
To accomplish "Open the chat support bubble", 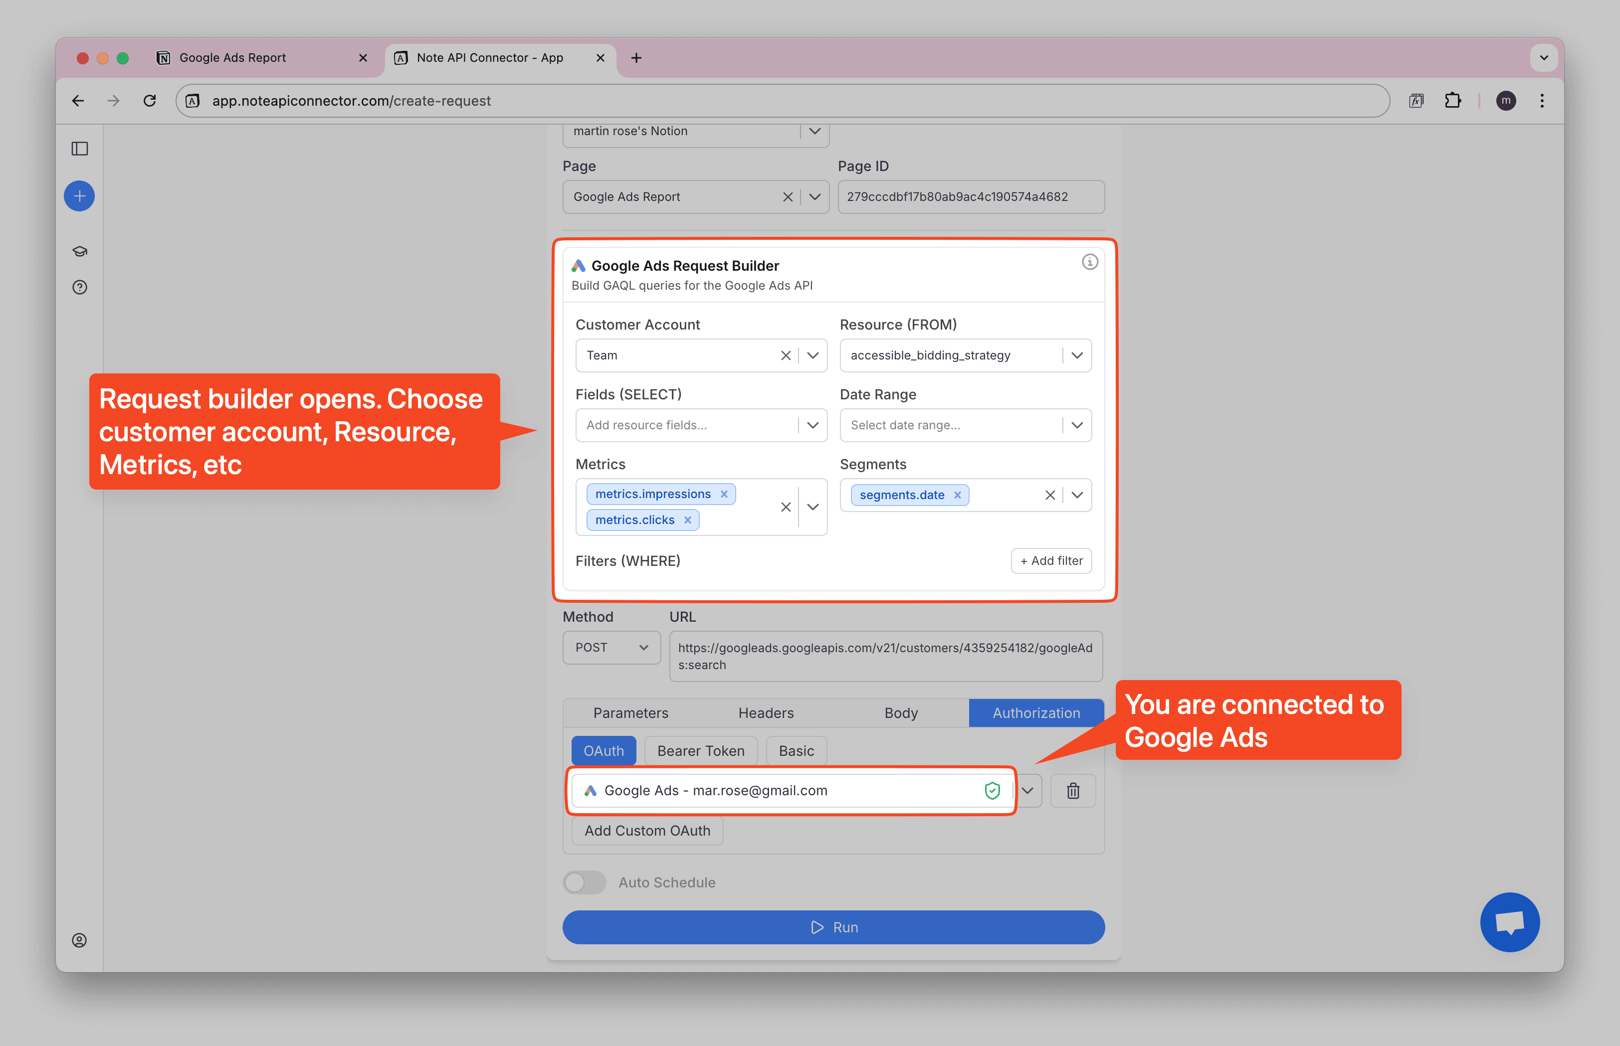I will pyautogui.click(x=1510, y=922).
